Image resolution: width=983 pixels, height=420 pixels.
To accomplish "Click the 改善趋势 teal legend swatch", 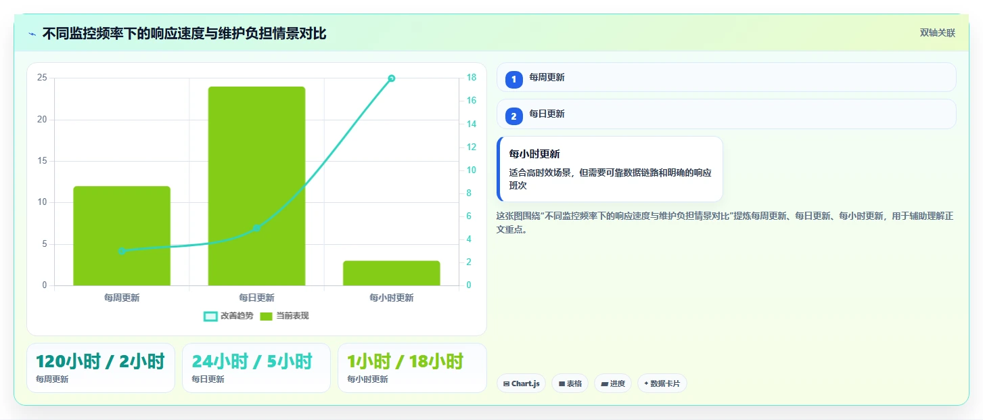I will pos(210,316).
